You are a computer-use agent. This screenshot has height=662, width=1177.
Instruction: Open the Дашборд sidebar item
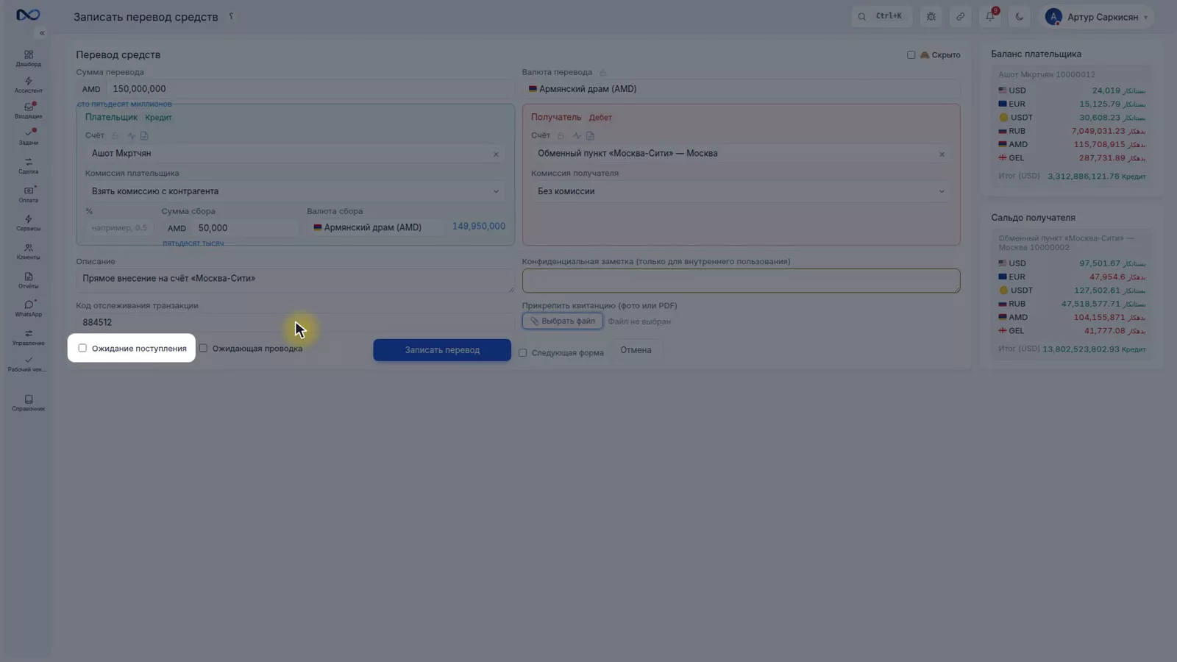[28, 59]
